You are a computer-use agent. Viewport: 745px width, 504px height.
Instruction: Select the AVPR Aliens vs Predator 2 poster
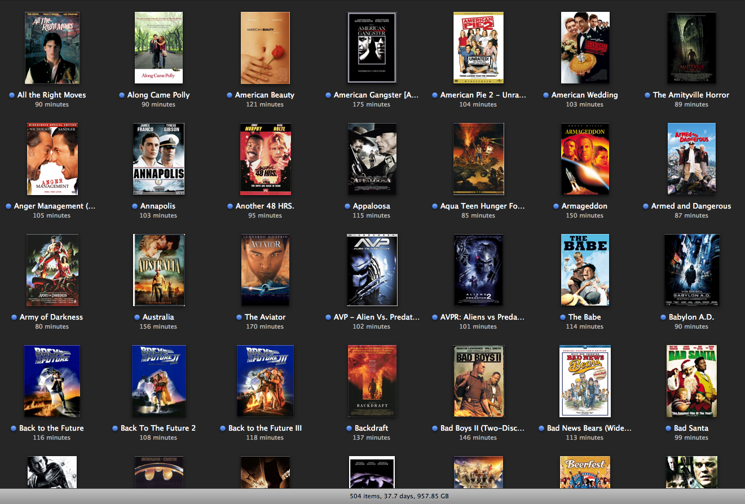click(478, 270)
